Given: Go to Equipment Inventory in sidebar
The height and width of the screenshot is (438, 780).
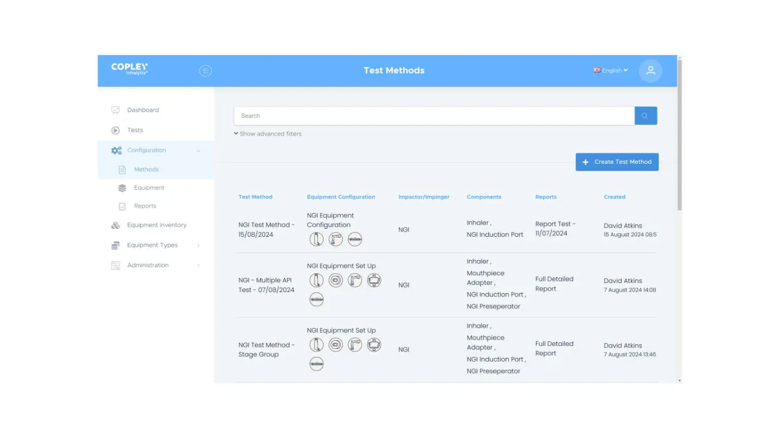Looking at the screenshot, I should click(157, 225).
